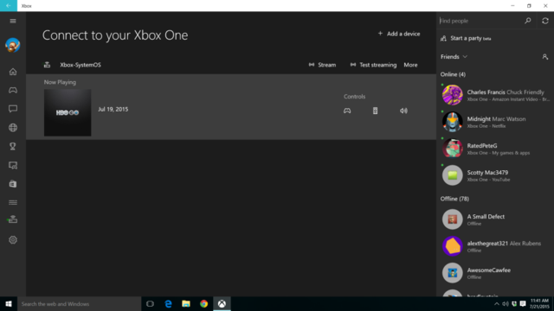Open the Store icon in the sidebar

click(13, 184)
